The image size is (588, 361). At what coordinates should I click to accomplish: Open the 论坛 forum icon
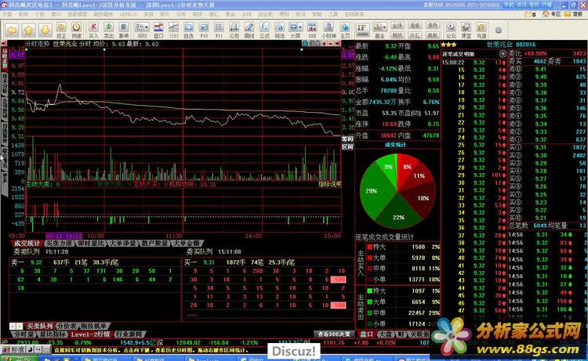coord(451,30)
